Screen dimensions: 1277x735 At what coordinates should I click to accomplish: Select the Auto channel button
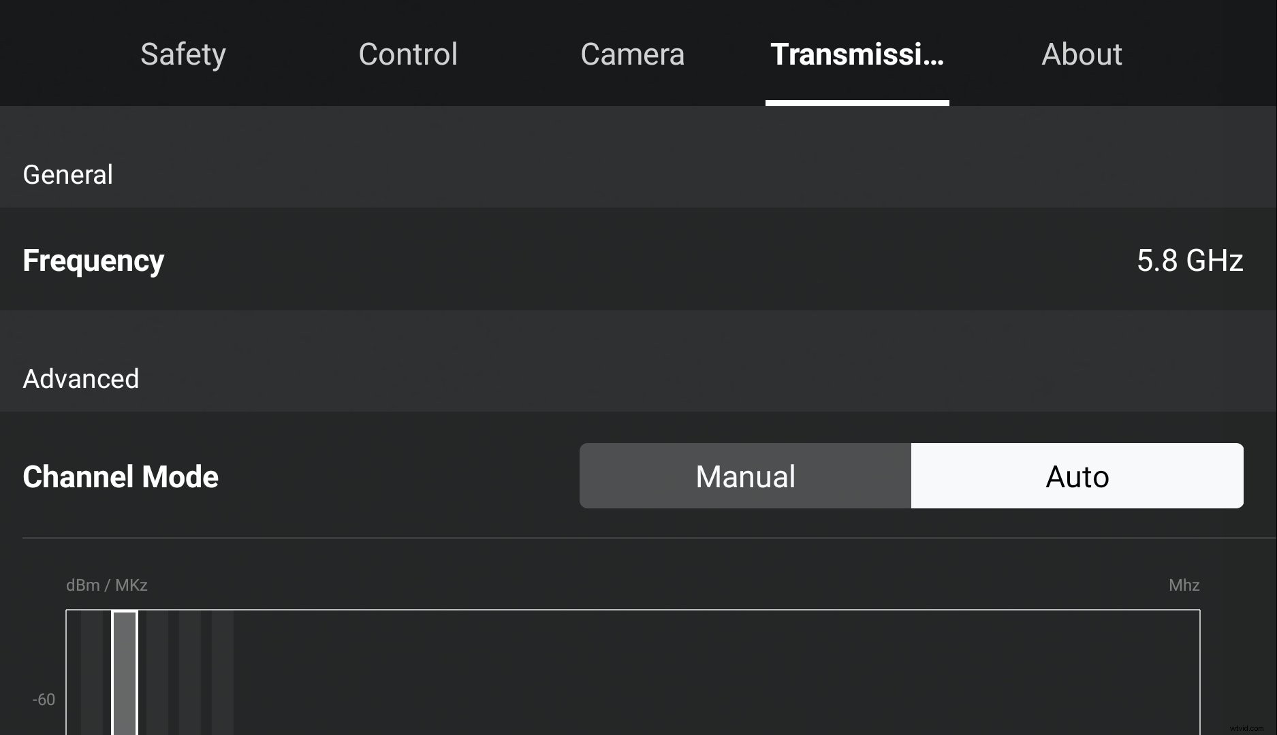point(1076,476)
